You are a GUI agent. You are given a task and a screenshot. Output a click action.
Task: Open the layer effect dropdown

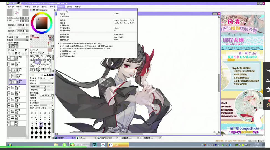point(27,31)
